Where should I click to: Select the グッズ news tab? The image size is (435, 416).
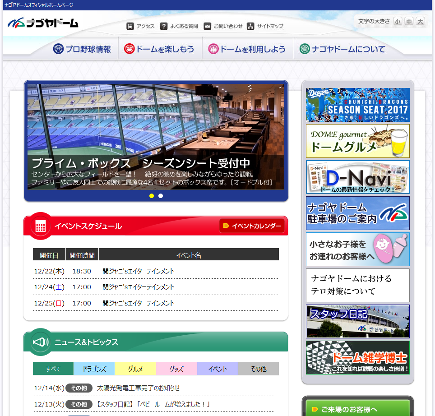176,369
